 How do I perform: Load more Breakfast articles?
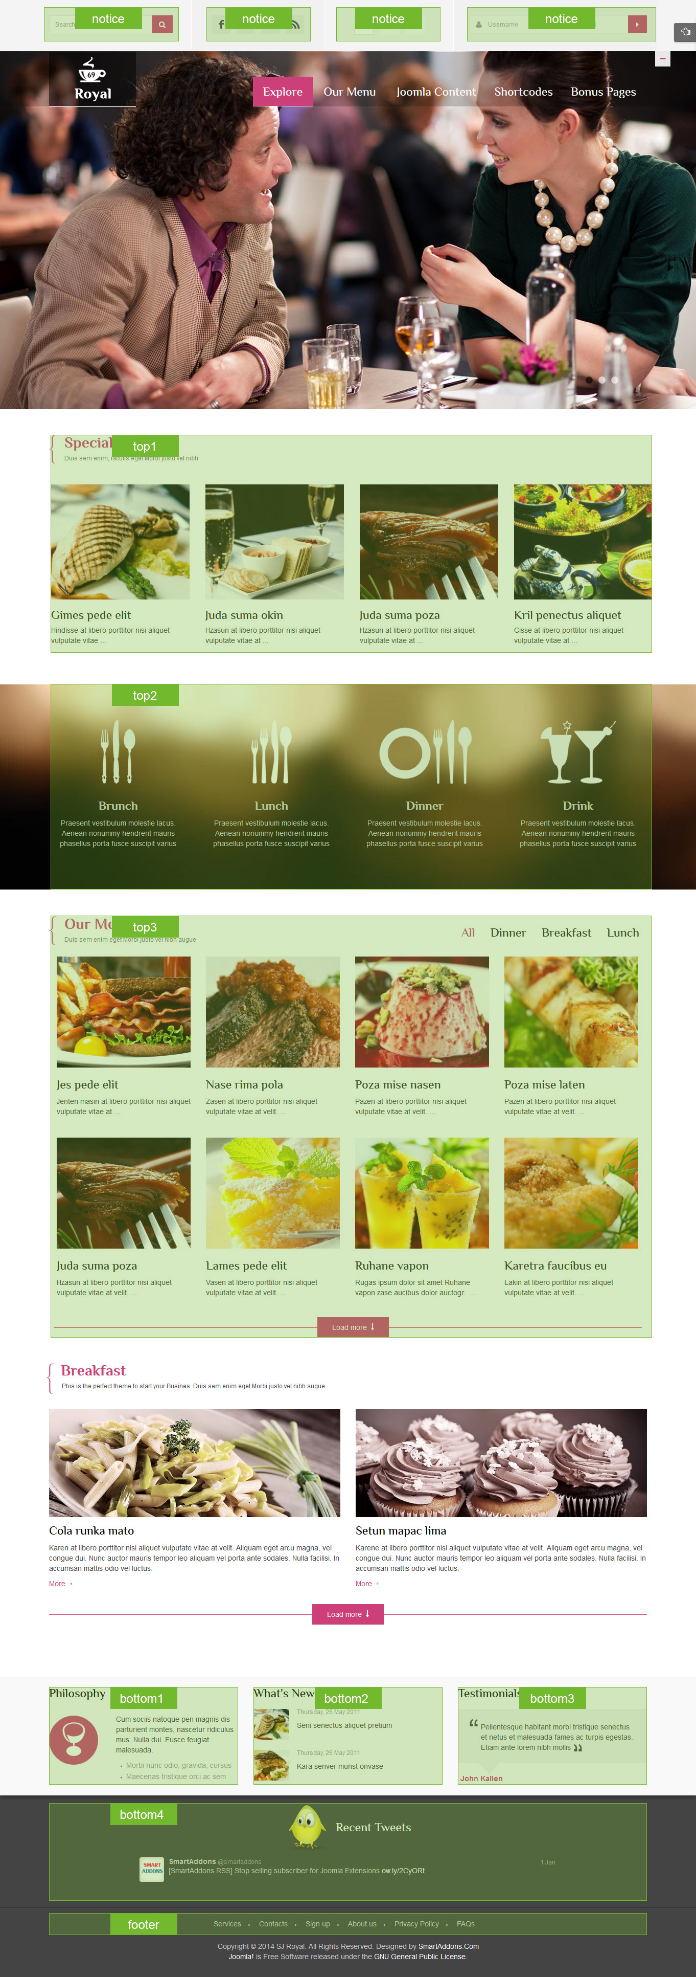(348, 1614)
